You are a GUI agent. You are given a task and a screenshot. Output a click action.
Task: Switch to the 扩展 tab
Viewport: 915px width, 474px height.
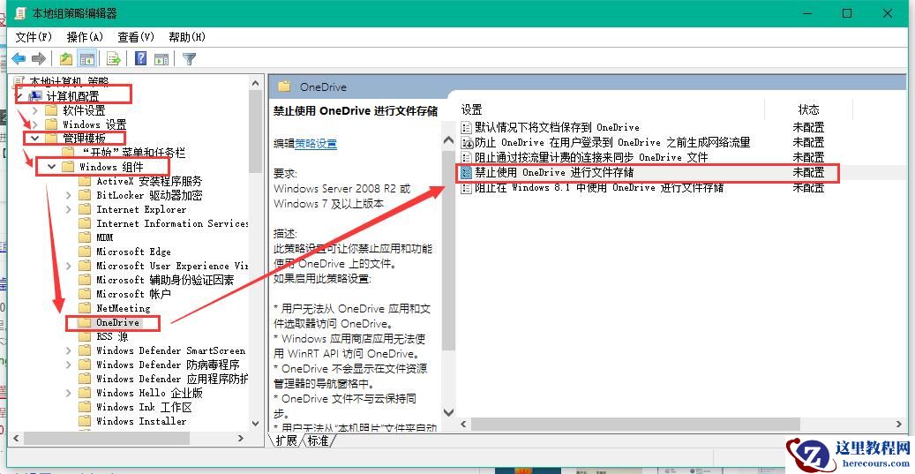click(286, 440)
